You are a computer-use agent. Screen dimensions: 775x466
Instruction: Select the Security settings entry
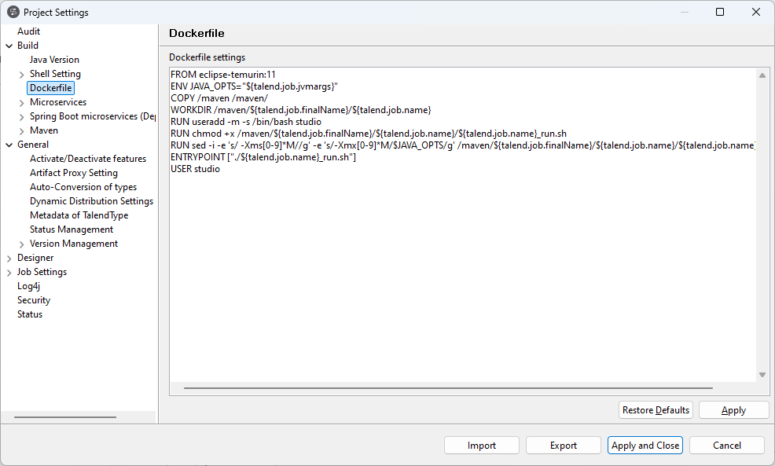coord(33,299)
